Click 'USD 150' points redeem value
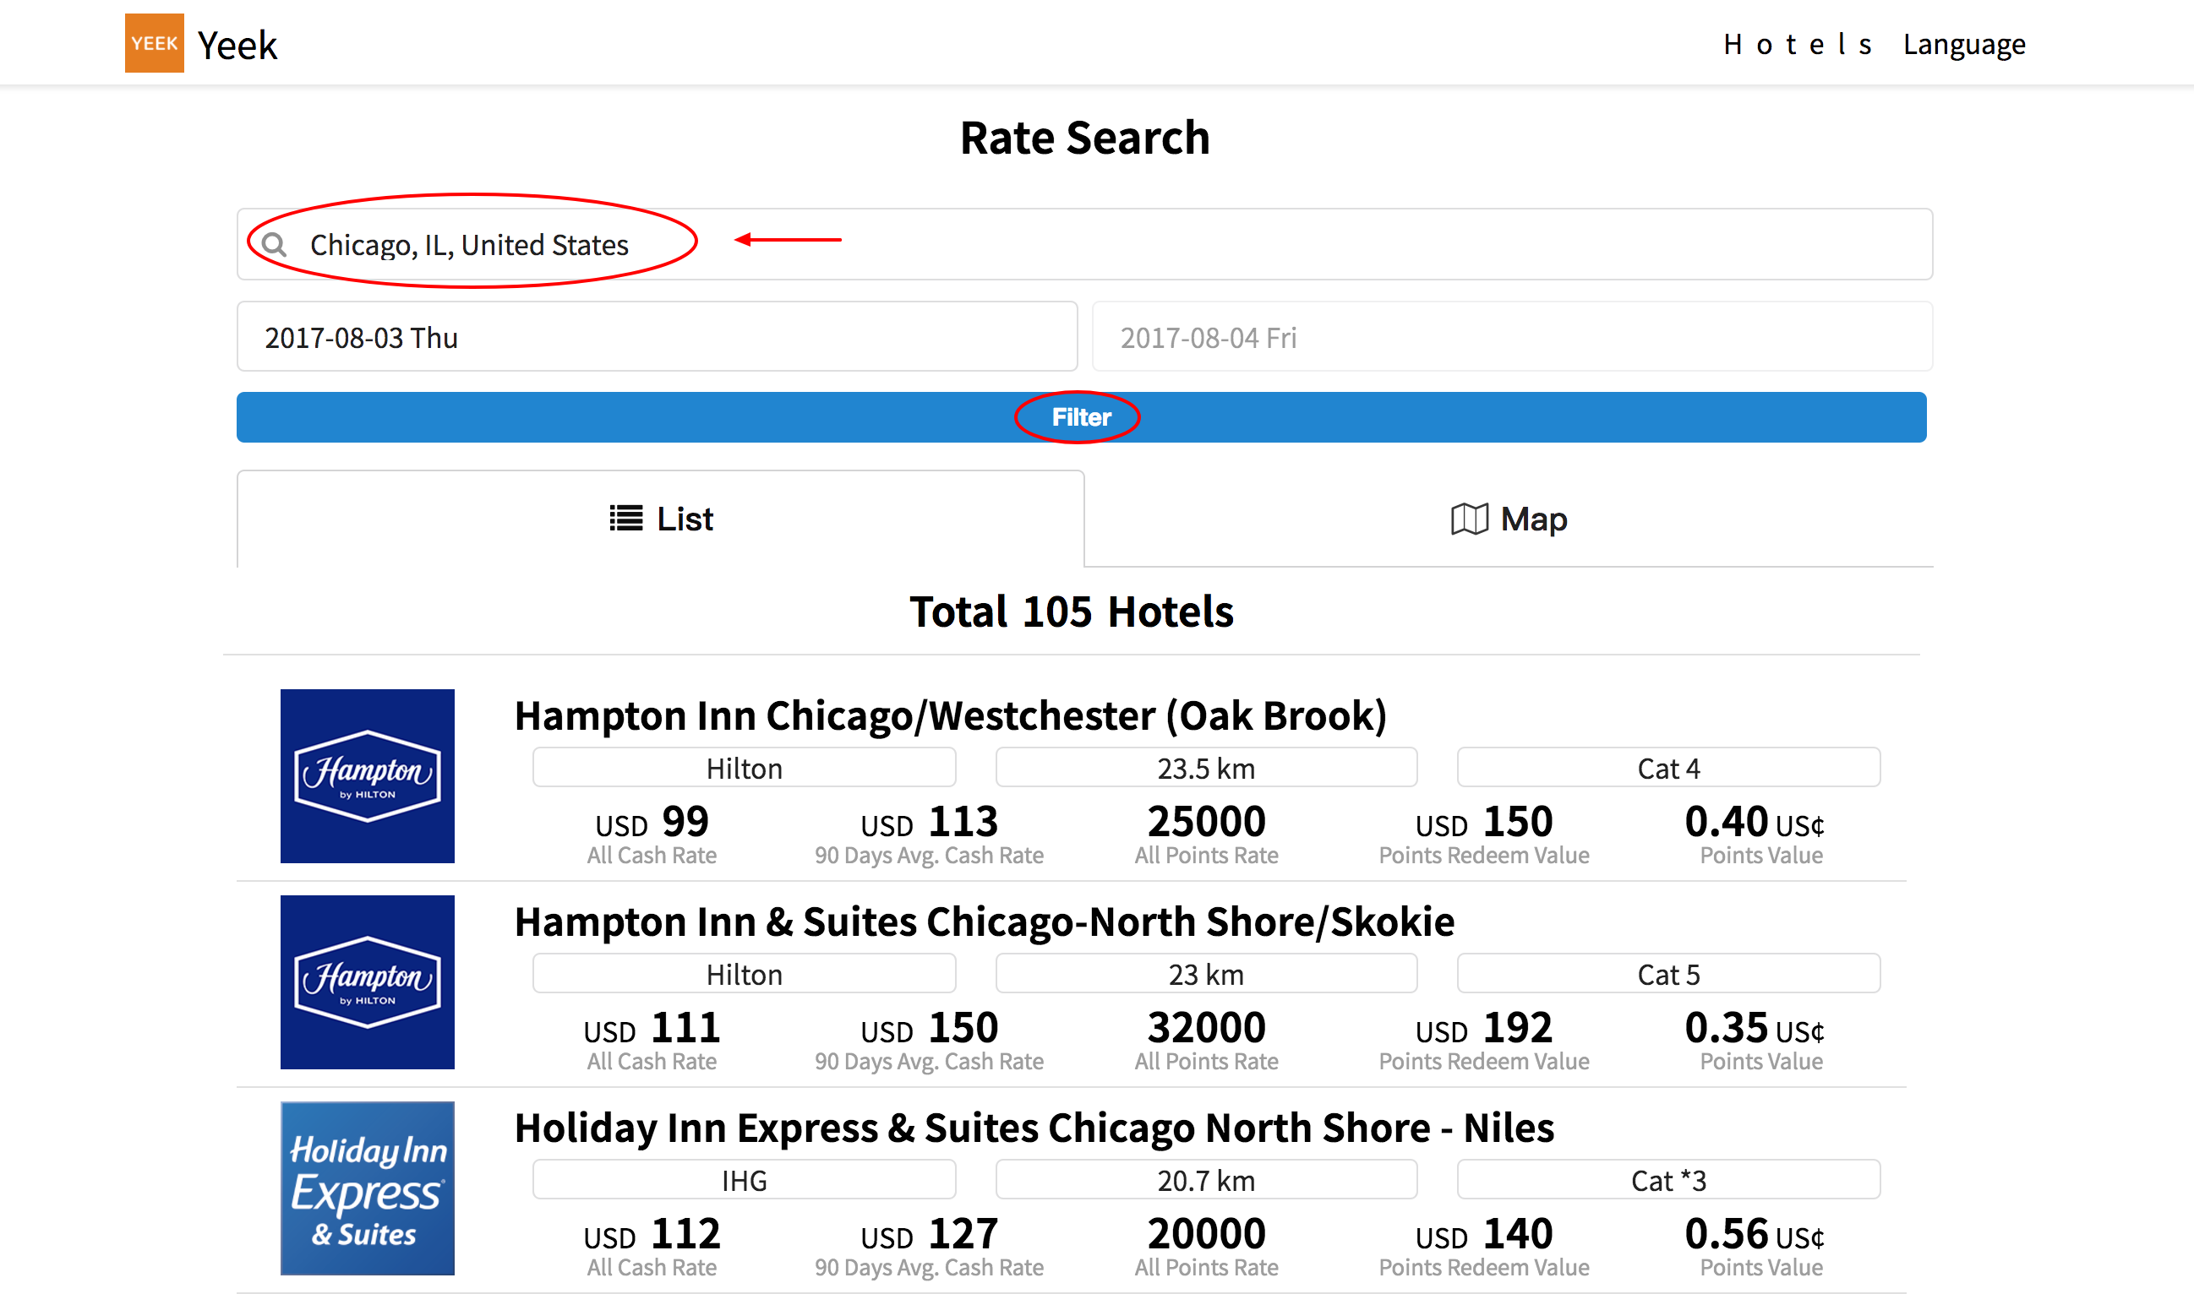 click(1484, 823)
